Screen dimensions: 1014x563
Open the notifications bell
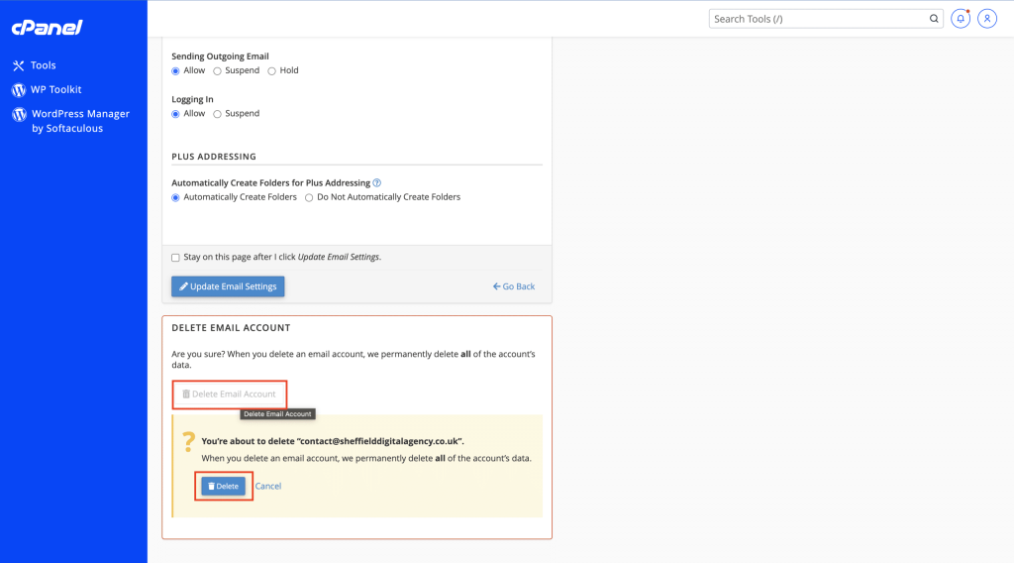point(961,19)
